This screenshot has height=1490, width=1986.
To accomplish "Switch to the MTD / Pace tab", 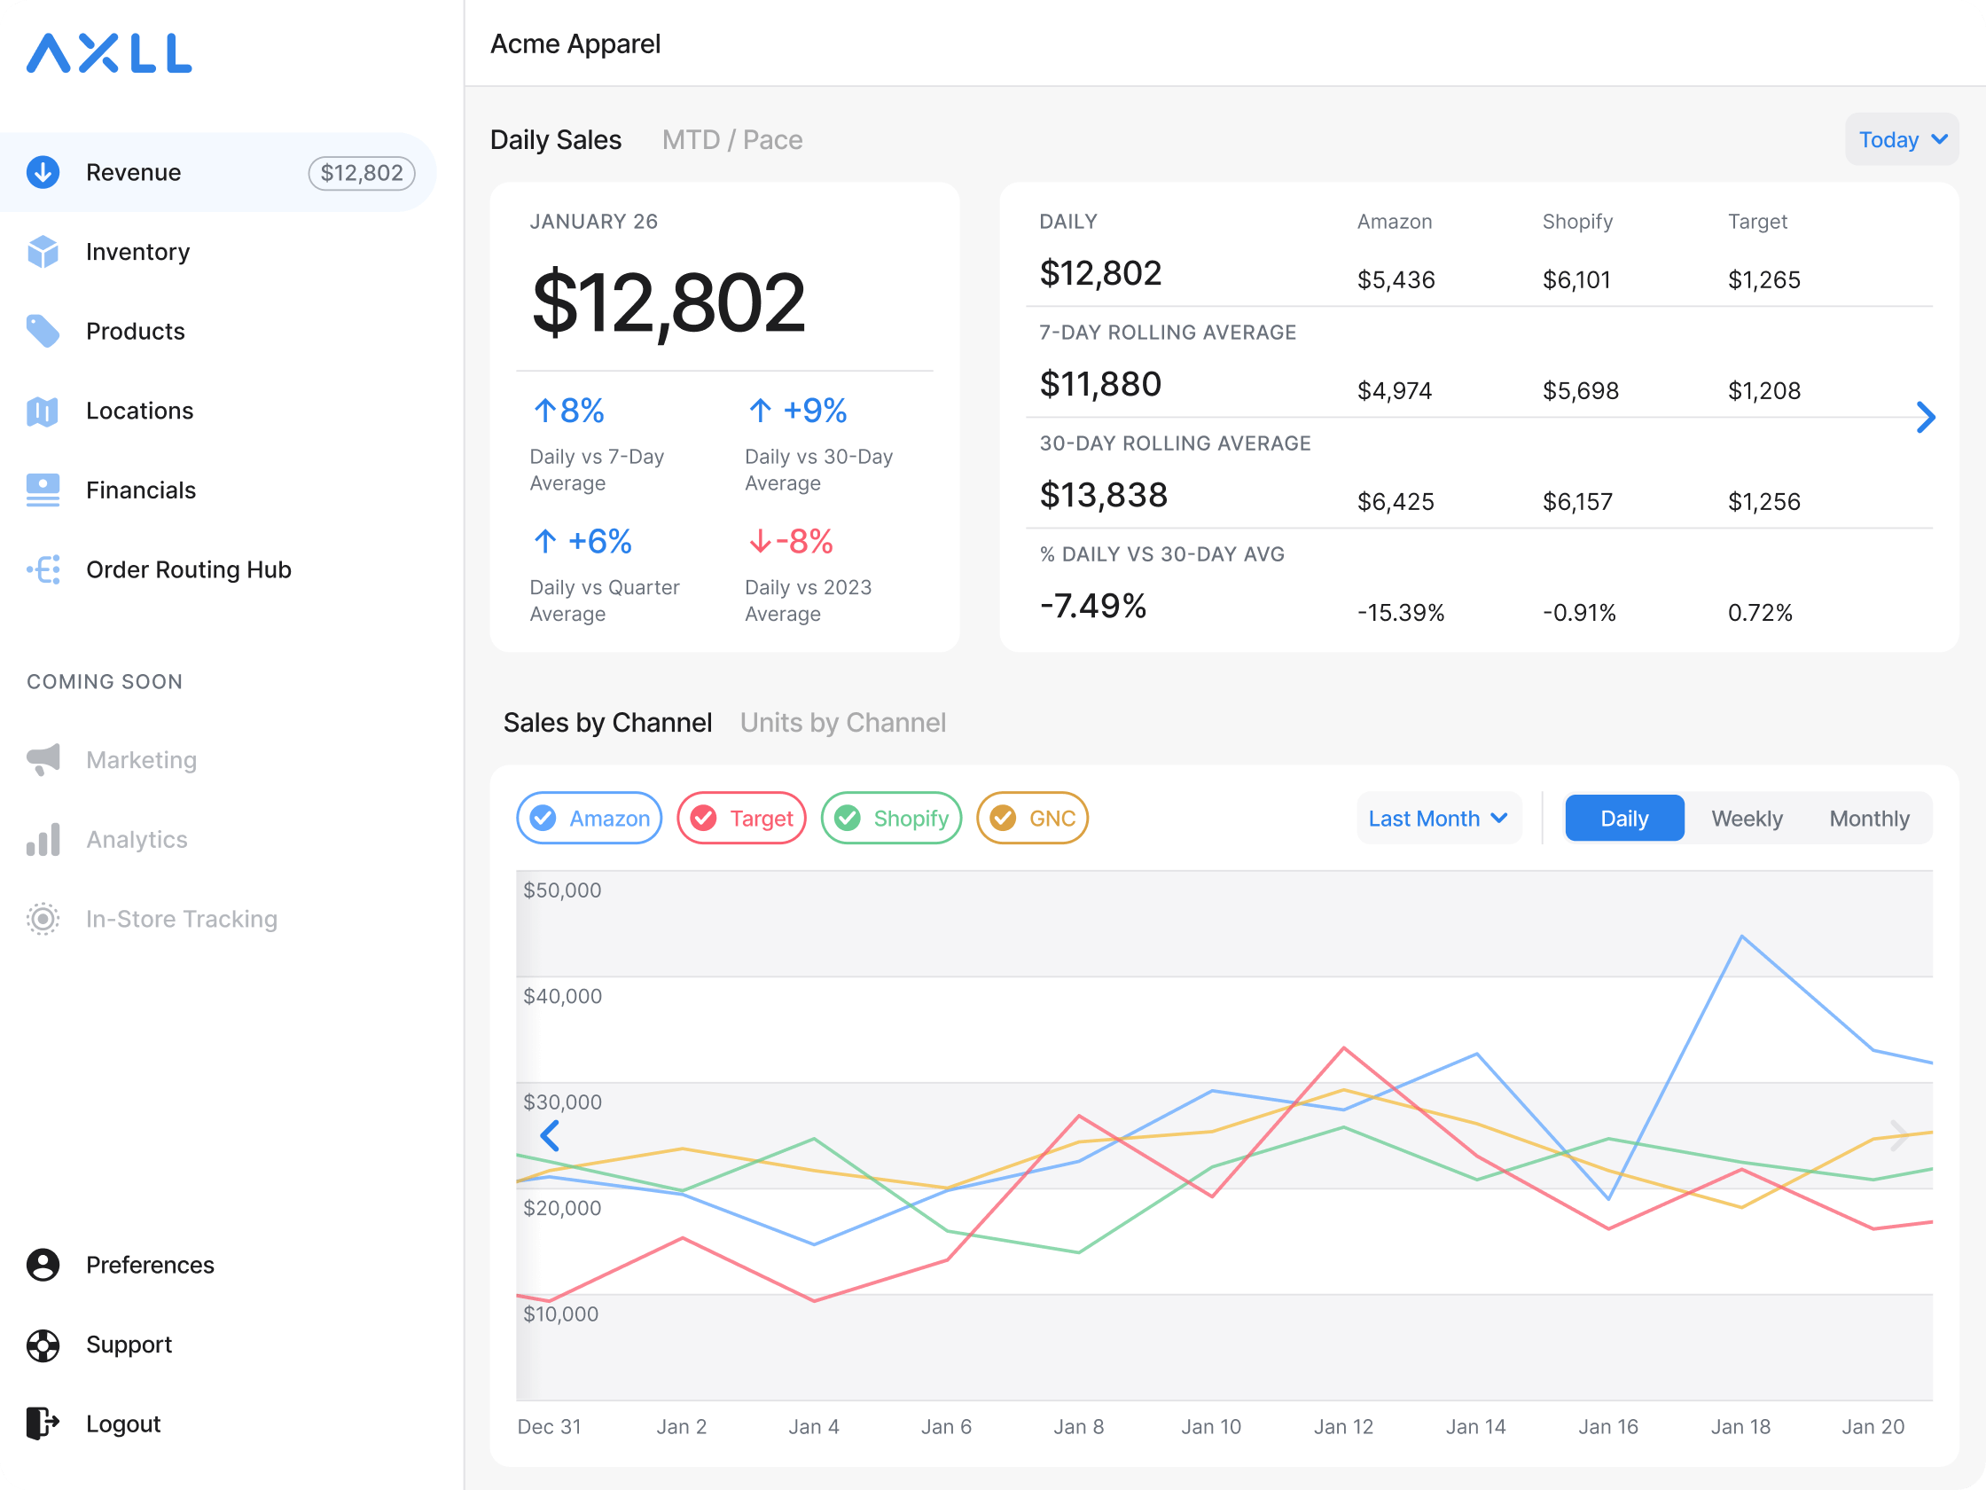I will pyautogui.click(x=731, y=139).
